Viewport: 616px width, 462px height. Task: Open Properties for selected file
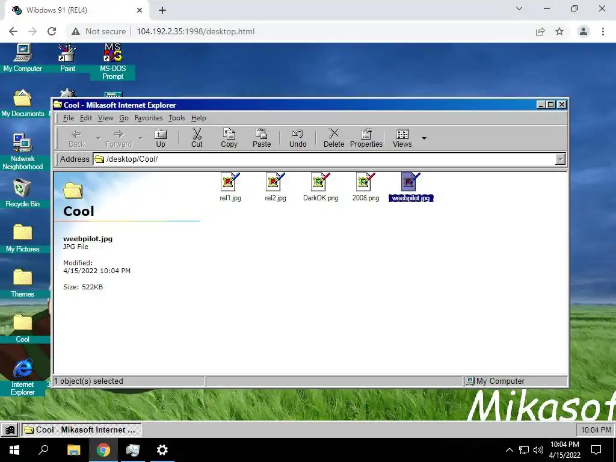pyautogui.click(x=366, y=138)
